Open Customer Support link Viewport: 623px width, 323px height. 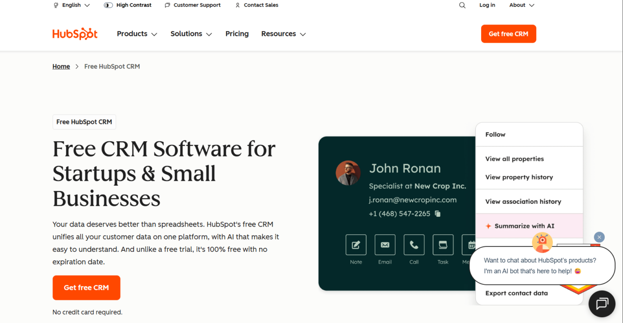pyautogui.click(x=193, y=5)
